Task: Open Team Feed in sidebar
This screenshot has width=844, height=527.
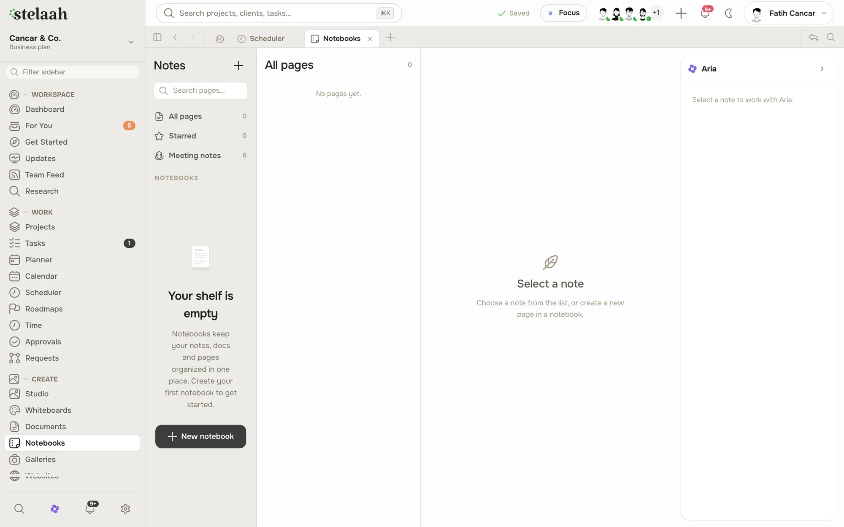Action: click(x=72, y=175)
